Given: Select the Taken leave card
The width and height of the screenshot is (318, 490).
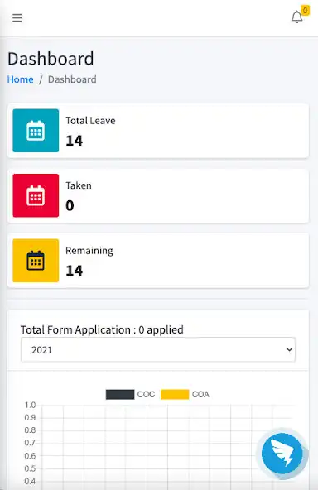Looking at the screenshot, I should tap(158, 195).
